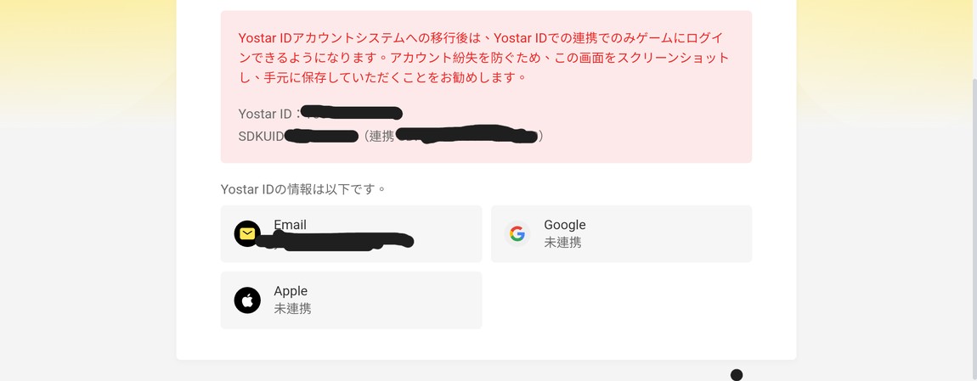Screen dimensions: 977x381
Task: Open the Email account card
Action: 352,233
